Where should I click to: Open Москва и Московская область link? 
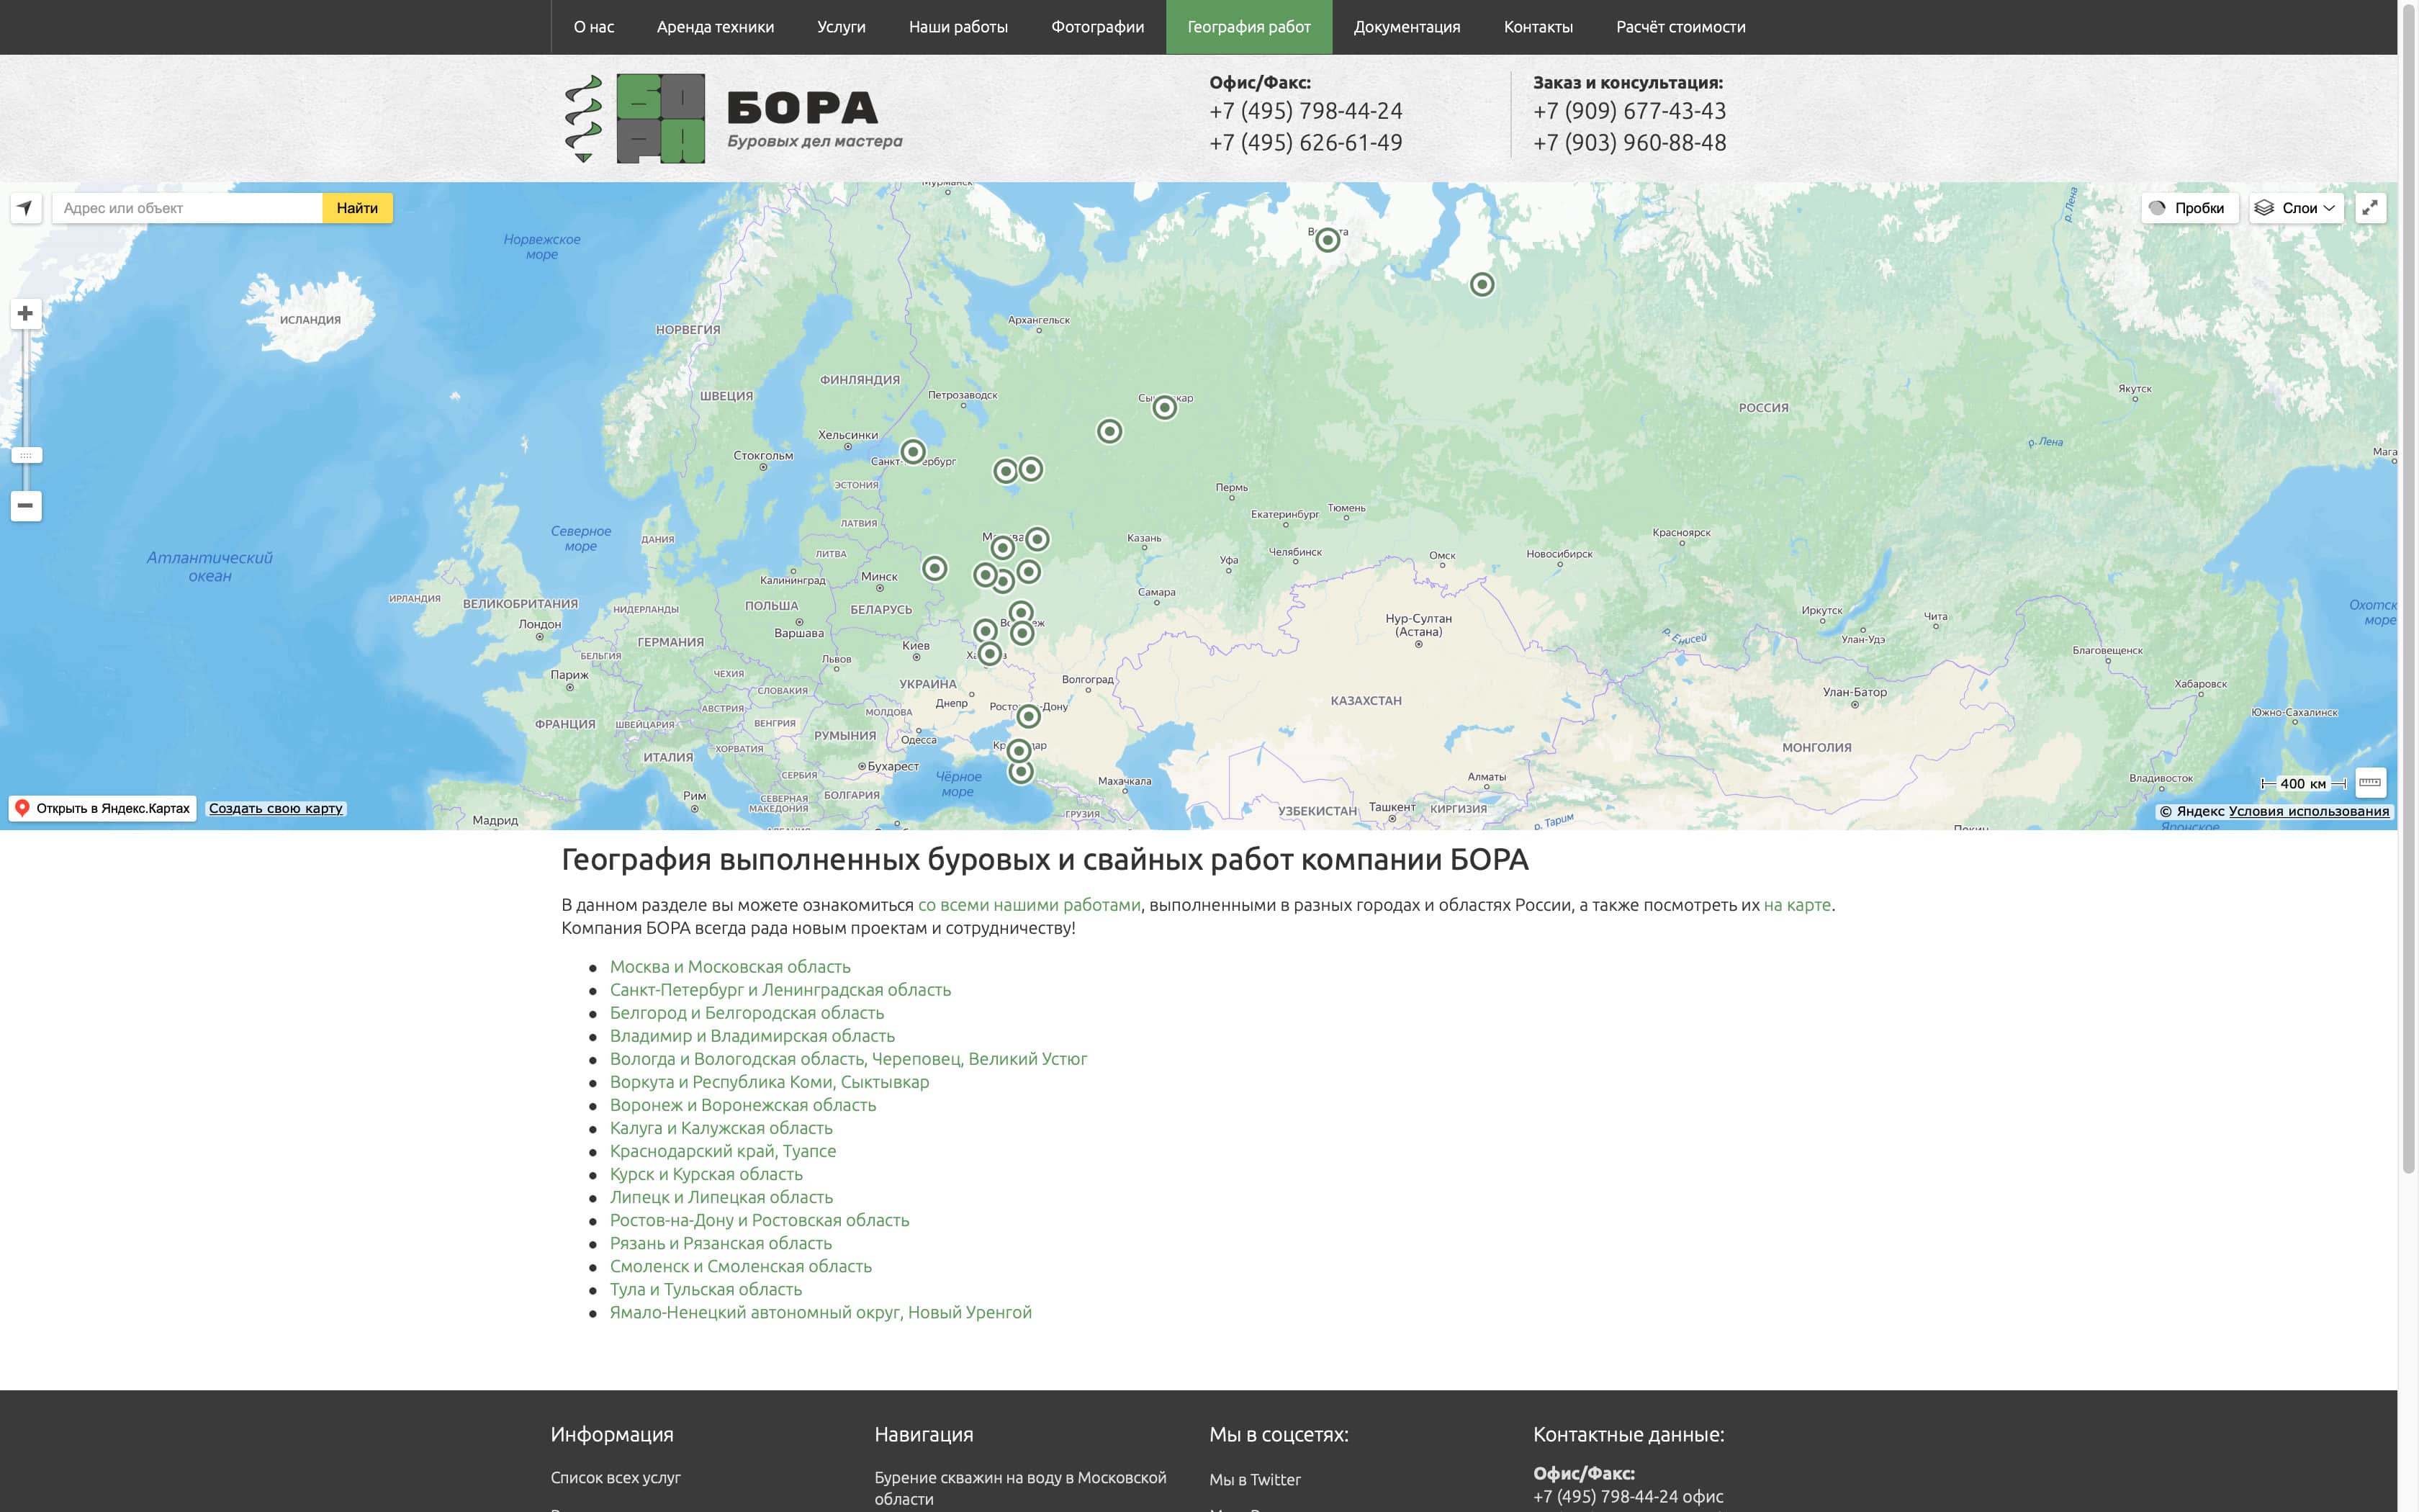[x=730, y=967]
